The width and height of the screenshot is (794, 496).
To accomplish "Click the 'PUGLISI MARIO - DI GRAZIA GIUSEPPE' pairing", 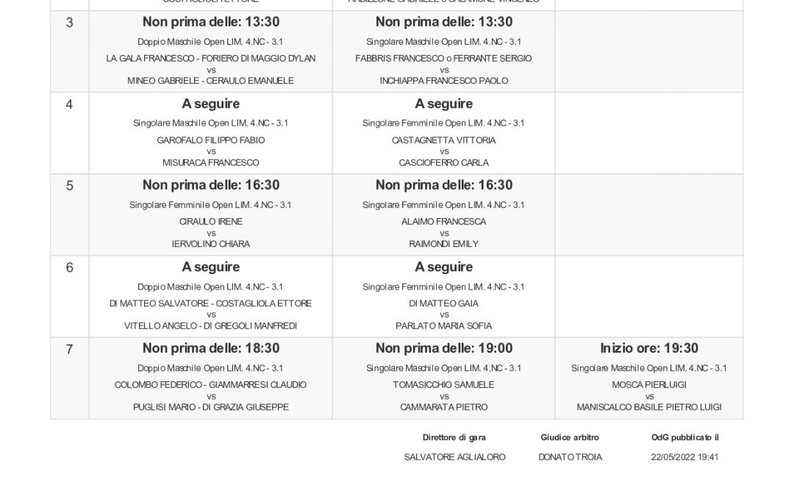I will [211, 407].
